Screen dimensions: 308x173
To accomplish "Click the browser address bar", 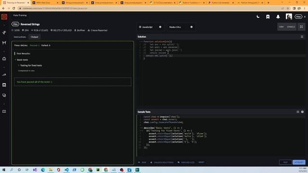I will 149,9.
